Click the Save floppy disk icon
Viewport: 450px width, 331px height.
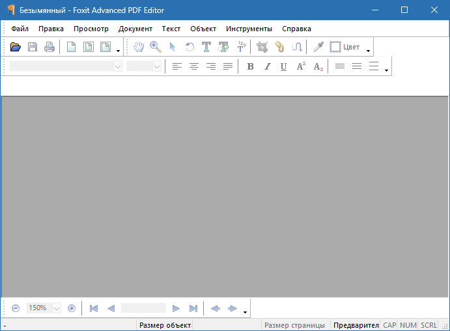(33, 47)
